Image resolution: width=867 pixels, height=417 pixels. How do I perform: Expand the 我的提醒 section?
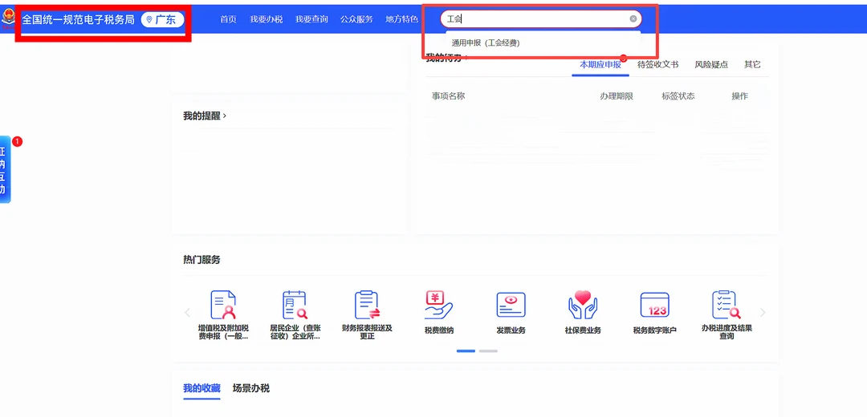[x=205, y=116]
